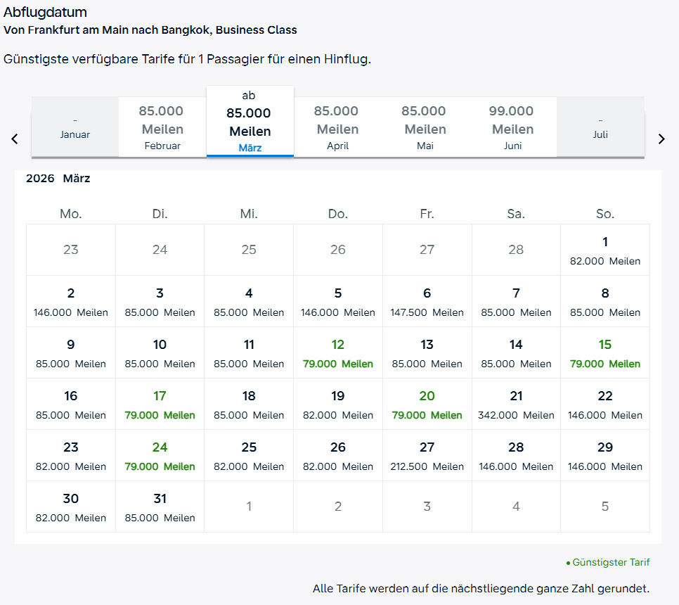
Task: Select the März month tab
Action: [x=250, y=122]
